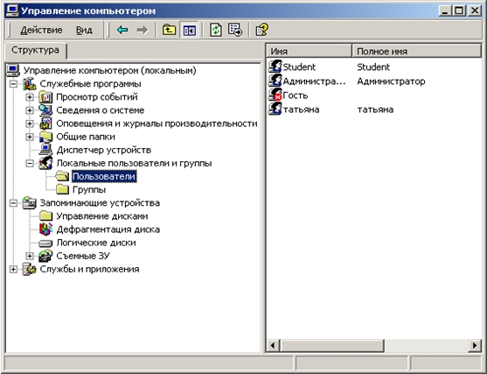
Task: Click the Оповещения и журналы производительности icon
Action: click(x=45, y=123)
